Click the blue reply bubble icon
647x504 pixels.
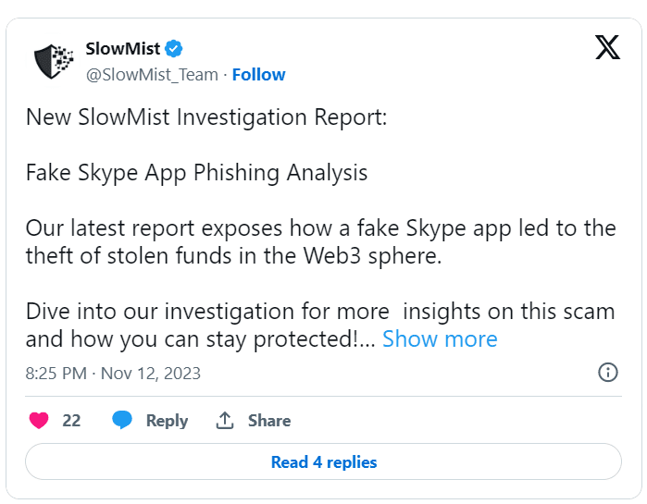122,421
